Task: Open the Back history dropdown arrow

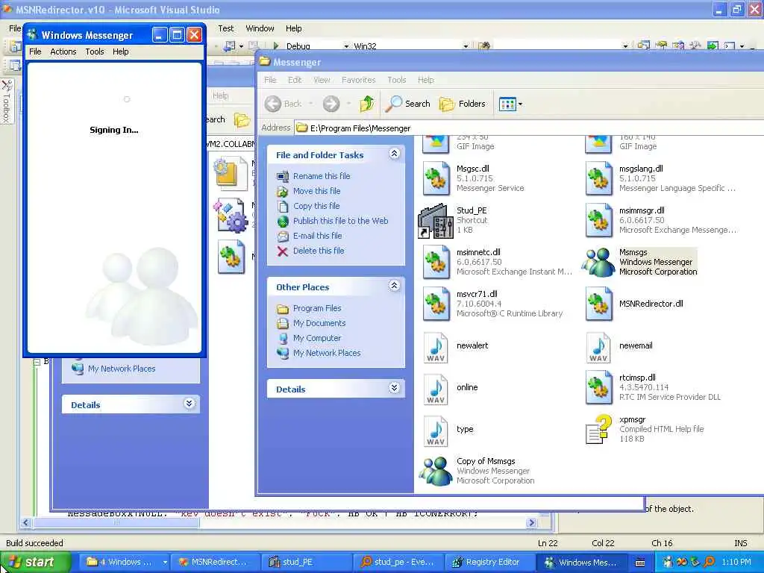Action: [x=310, y=104]
